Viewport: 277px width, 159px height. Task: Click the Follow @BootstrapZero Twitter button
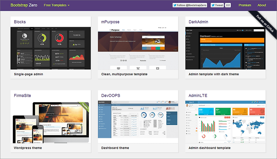[x=190, y=5]
